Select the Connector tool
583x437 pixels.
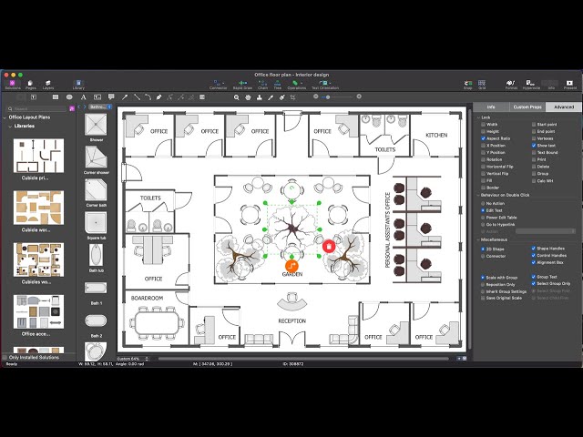click(218, 85)
